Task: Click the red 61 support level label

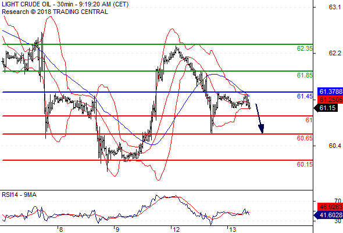Action: [x=309, y=120]
